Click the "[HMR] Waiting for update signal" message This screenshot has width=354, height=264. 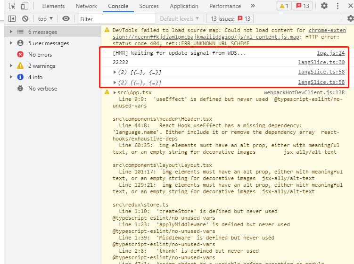point(179,53)
